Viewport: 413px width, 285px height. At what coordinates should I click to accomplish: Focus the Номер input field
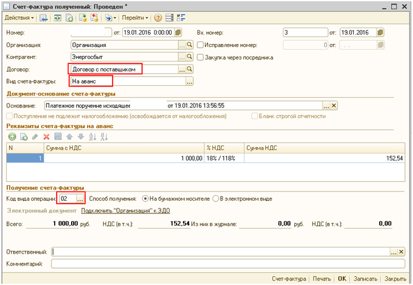pos(91,33)
